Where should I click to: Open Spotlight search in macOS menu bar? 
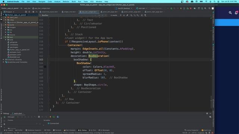pyautogui.click(x=214, y=1)
